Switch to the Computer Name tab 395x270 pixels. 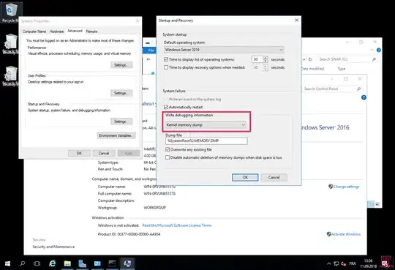point(34,31)
